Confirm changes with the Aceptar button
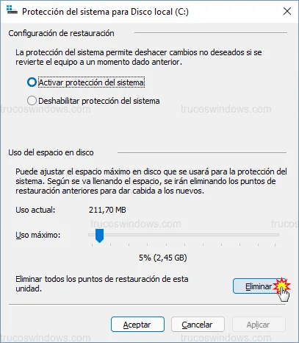This screenshot has height=343, width=299. 137,325
